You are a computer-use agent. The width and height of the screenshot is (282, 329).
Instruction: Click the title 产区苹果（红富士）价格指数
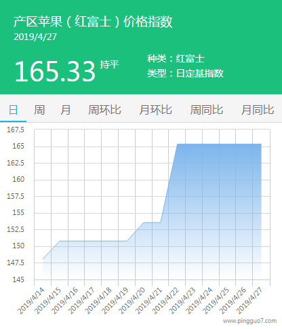[93, 22]
